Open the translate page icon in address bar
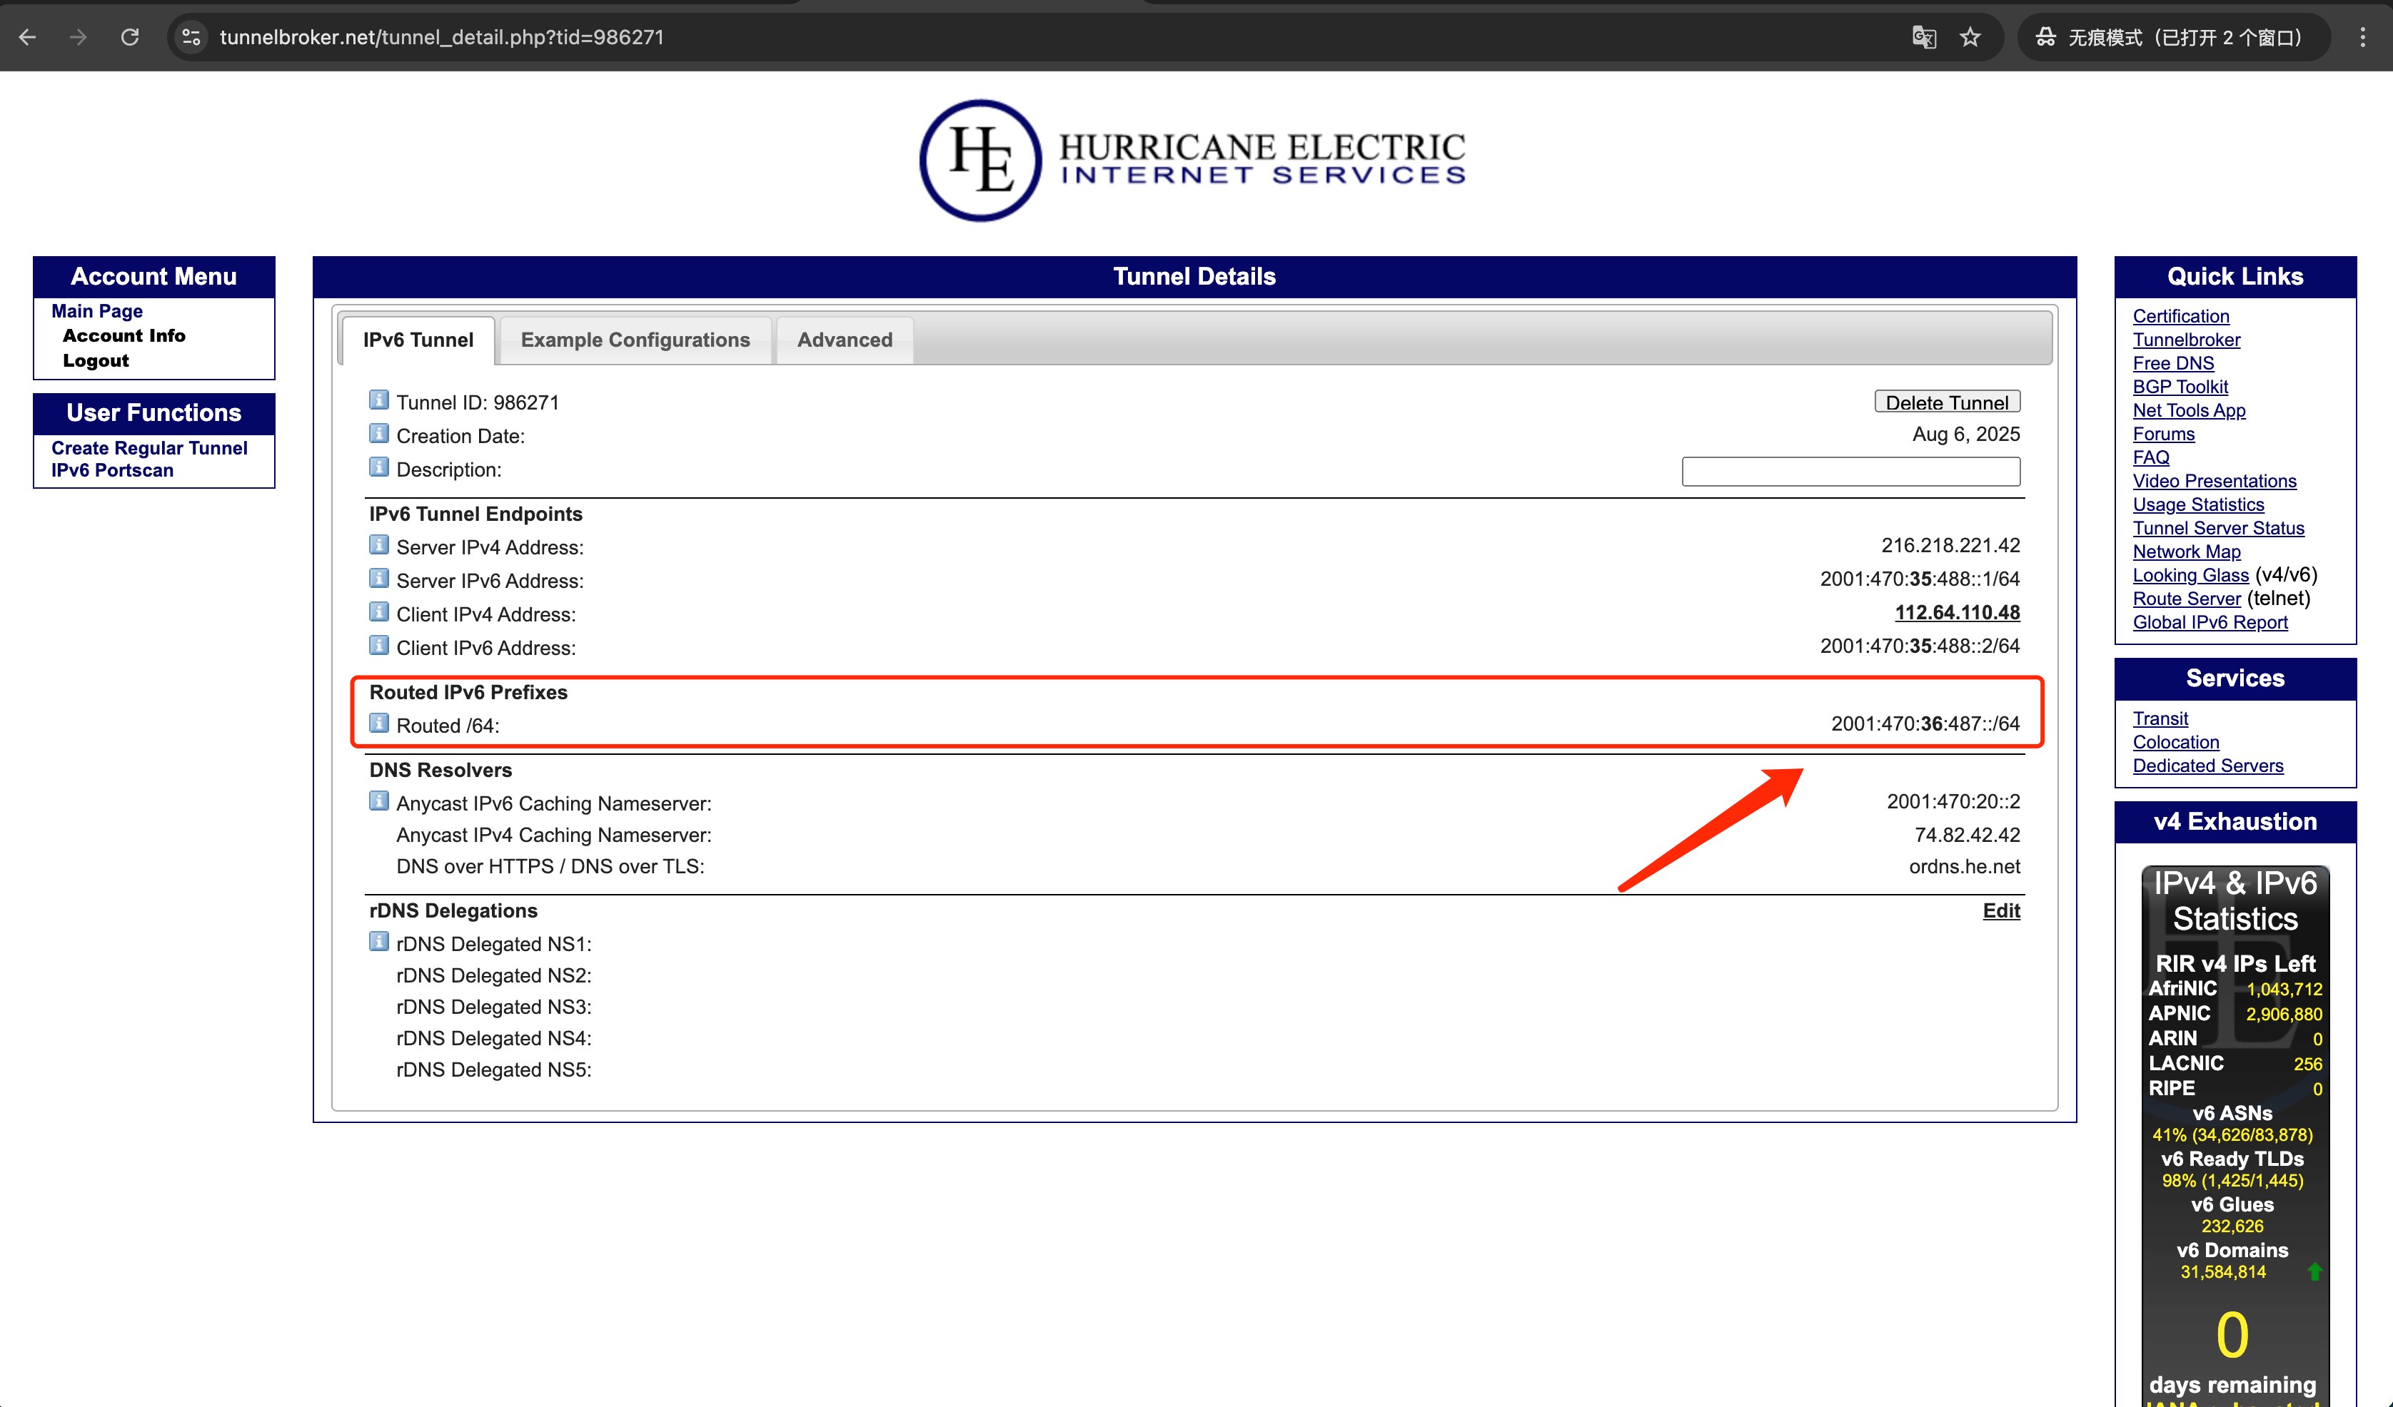The height and width of the screenshot is (1407, 2393). click(1924, 37)
